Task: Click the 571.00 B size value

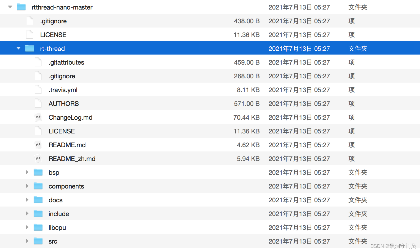Action: coord(247,104)
